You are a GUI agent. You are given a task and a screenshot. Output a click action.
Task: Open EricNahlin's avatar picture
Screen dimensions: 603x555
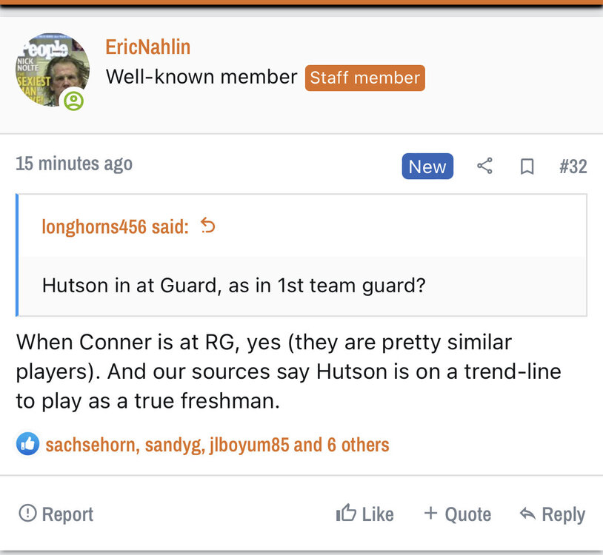pos(52,68)
